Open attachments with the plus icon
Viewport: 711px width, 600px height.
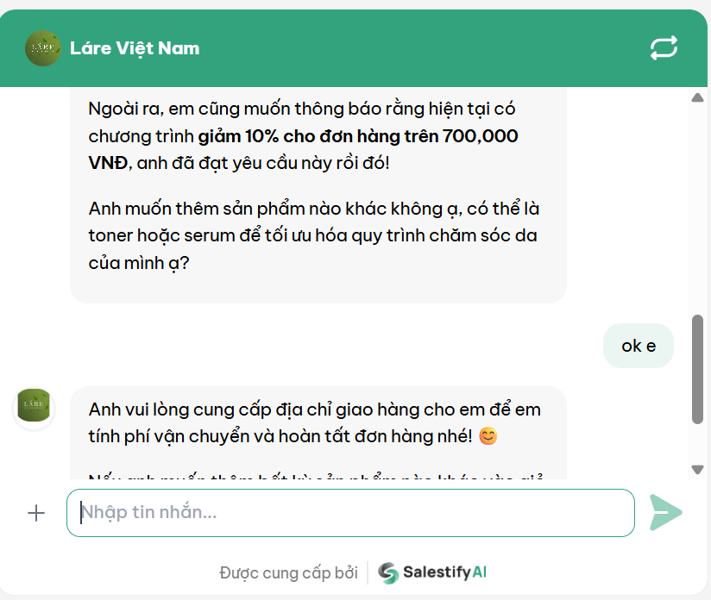[x=36, y=513]
